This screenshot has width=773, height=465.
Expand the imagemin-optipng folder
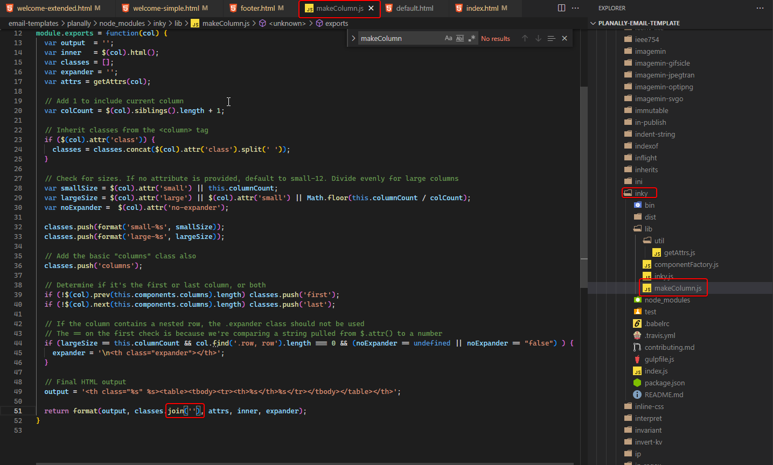pos(664,87)
